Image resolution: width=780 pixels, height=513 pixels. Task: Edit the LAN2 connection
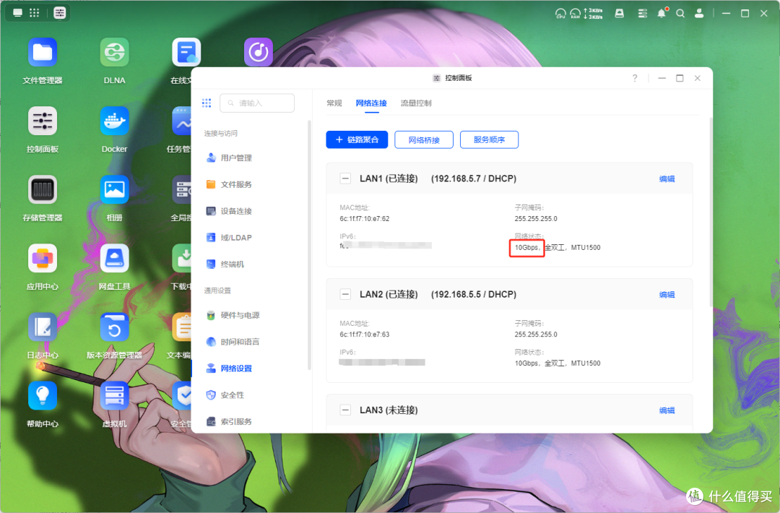(667, 295)
